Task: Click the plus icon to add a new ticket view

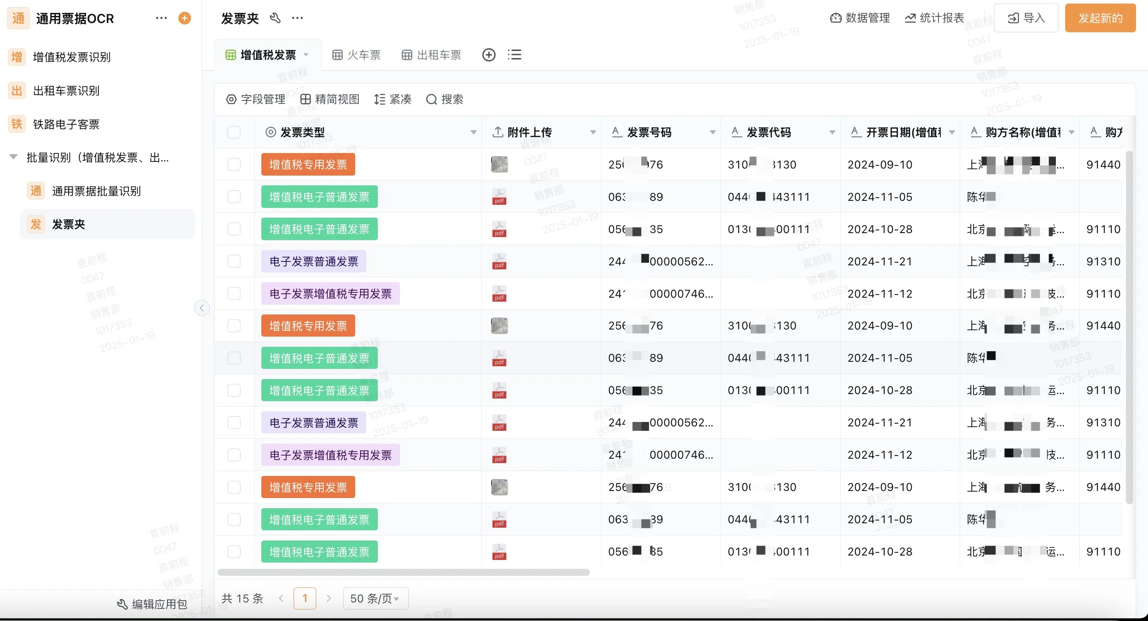Action: click(489, 54)
